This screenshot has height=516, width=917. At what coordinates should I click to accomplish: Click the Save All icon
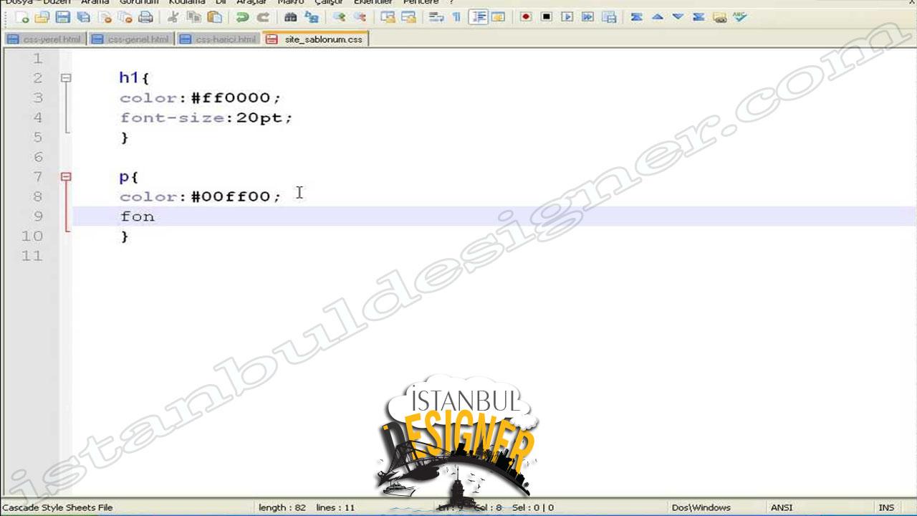click(84, 17)
